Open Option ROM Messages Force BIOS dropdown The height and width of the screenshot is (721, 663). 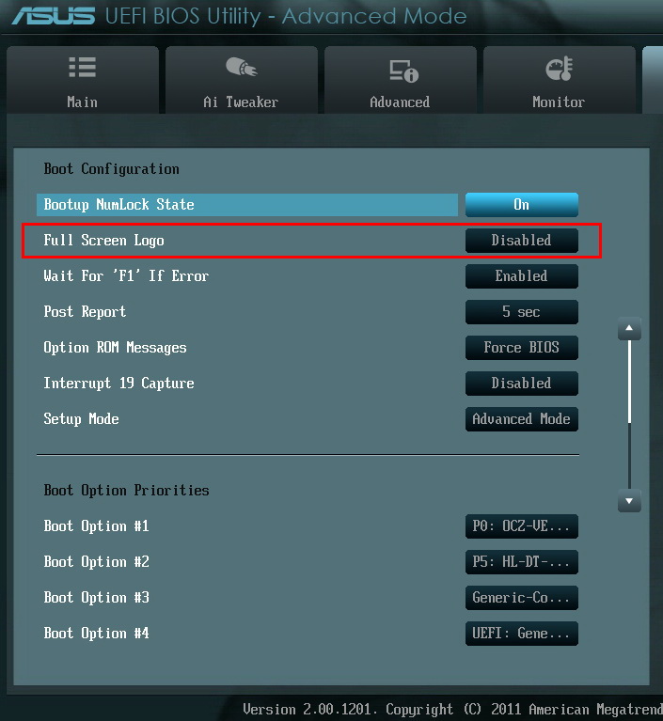click(521, 348)
